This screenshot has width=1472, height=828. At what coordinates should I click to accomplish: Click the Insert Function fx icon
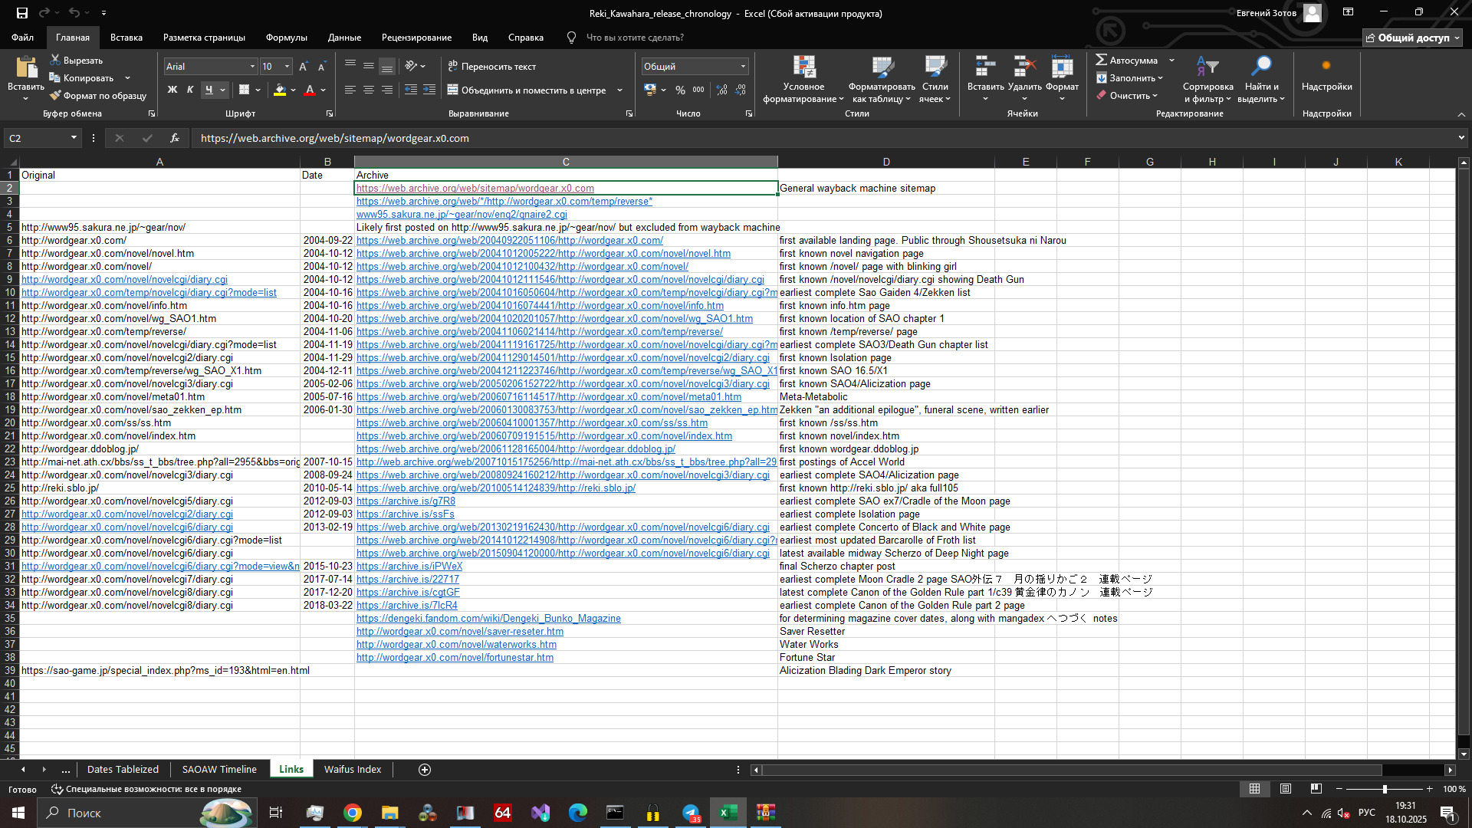pyautogui.click(x=175, y=138)
